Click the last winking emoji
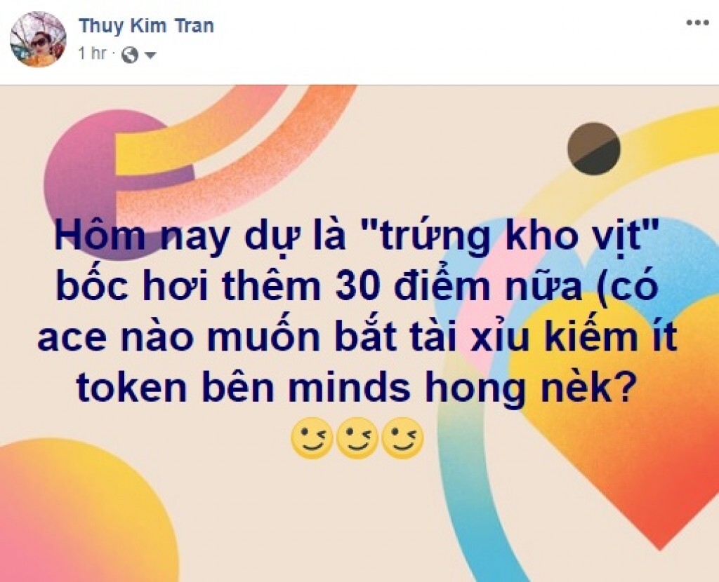The image size is (719, 582). point(402,438)
